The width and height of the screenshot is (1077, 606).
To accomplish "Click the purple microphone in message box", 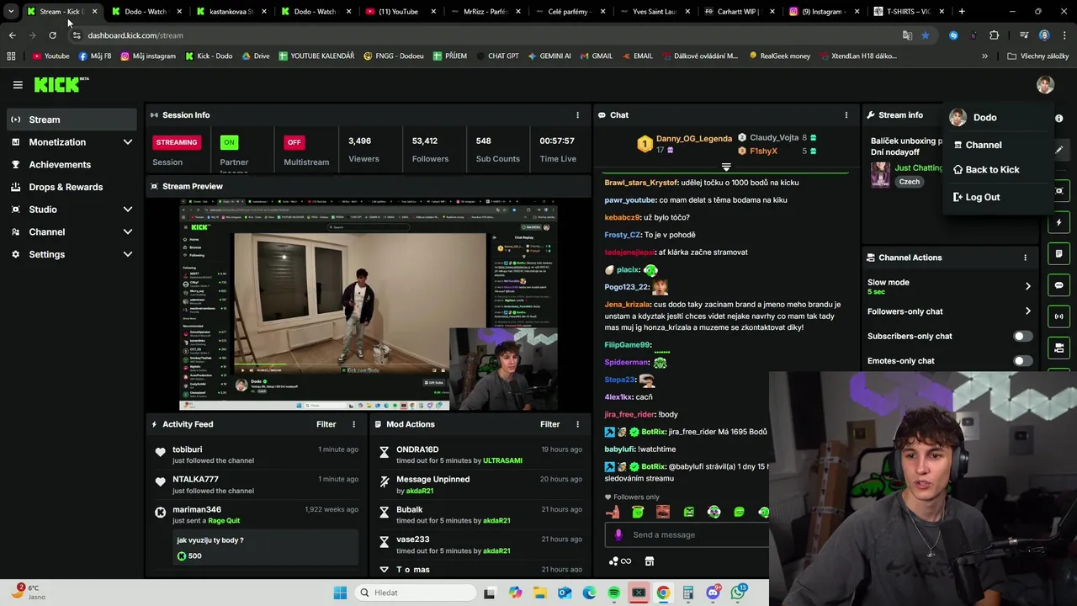I will pyautogui.click(x=618, y=534).
